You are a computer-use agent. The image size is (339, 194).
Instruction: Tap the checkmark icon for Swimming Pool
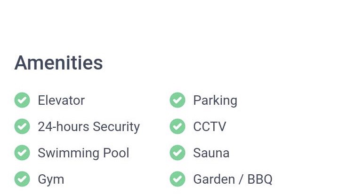22,153
